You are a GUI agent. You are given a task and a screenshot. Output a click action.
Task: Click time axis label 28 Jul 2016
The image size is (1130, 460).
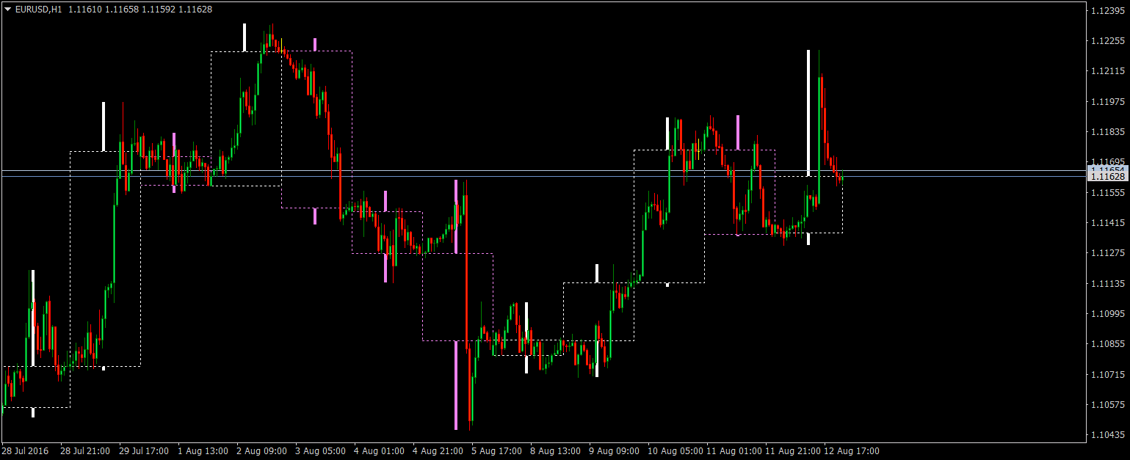coord(26,451)
